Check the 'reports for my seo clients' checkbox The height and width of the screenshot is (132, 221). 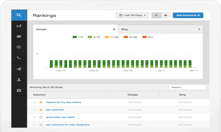pos(35,102)
